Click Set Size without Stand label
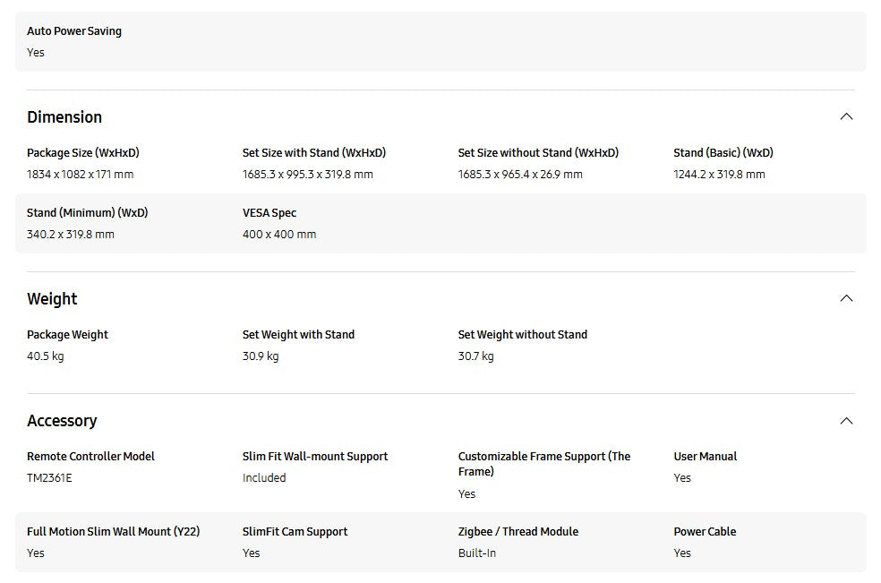The image size is (881, 583). tap(538, 153)
